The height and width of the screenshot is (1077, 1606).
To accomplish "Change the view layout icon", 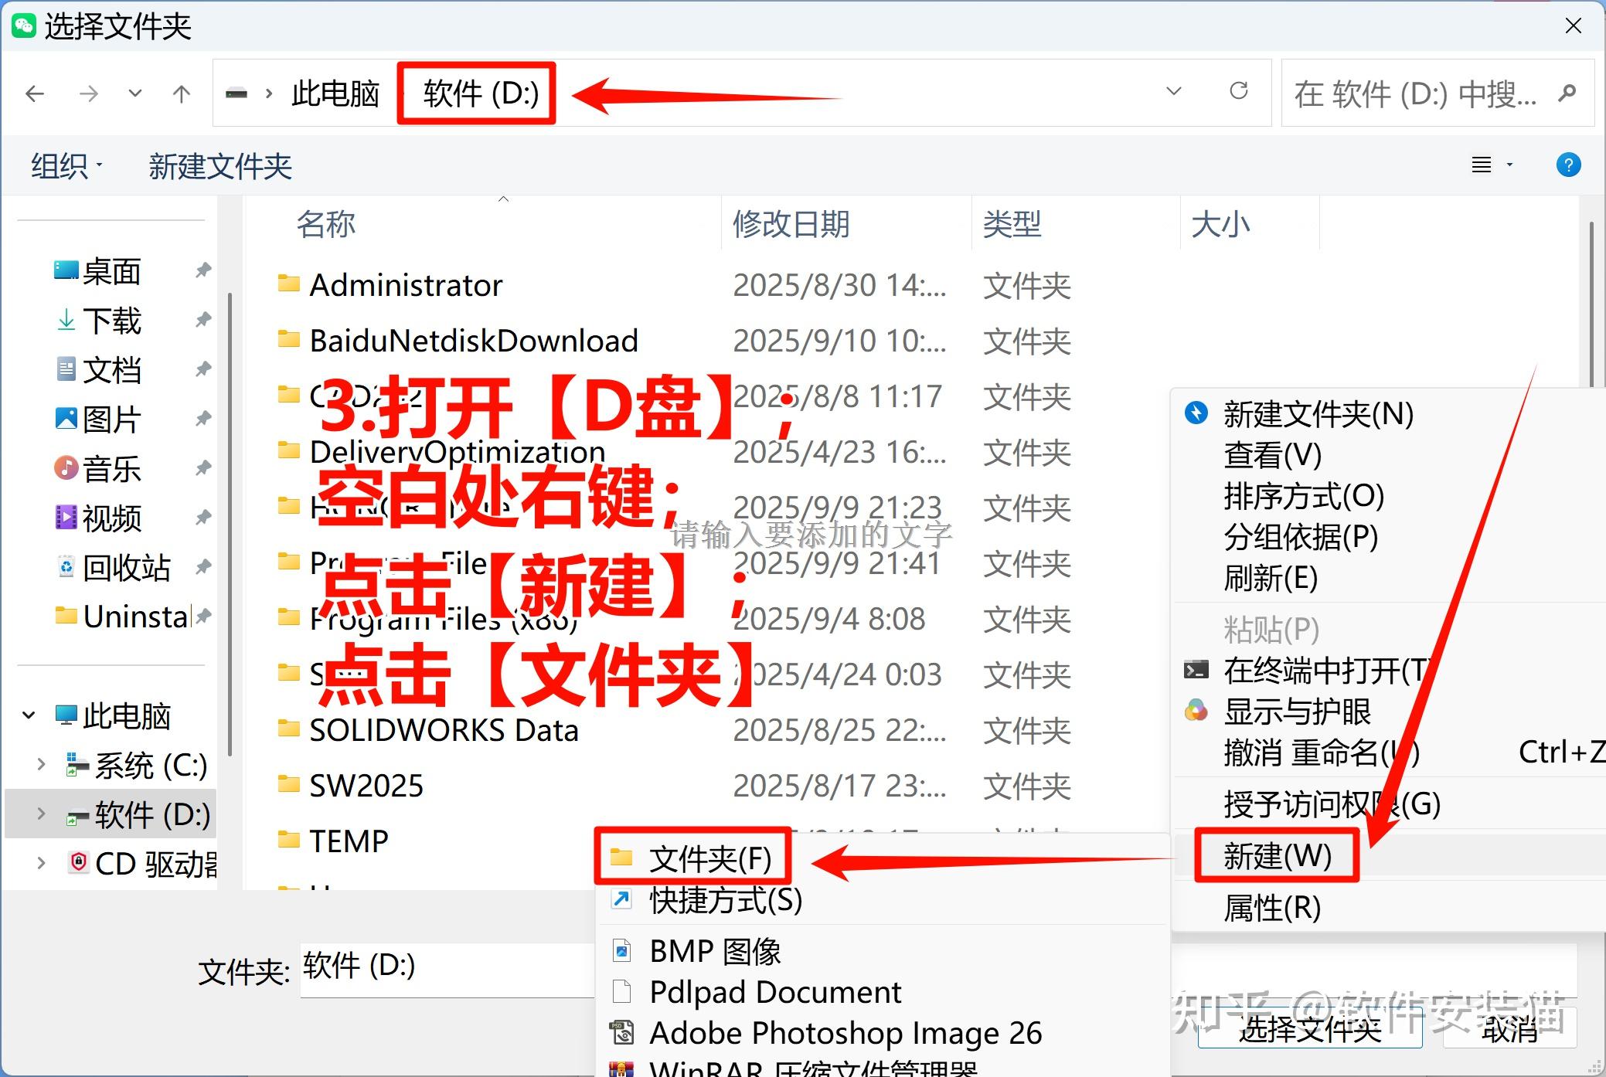I will tap(1482, 165).
